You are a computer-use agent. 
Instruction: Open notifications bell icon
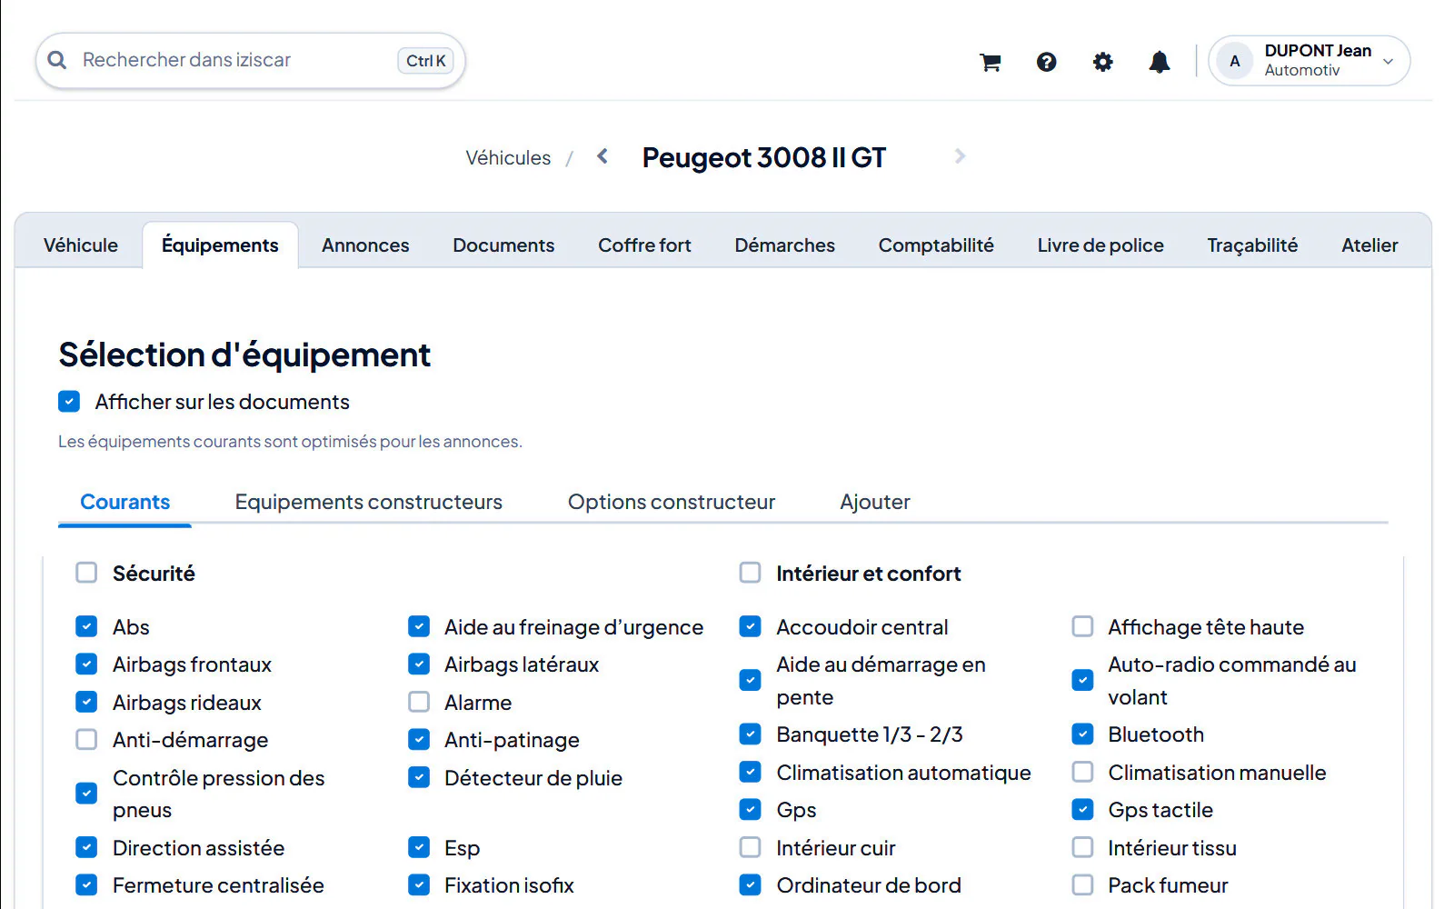coord(1160,62)
